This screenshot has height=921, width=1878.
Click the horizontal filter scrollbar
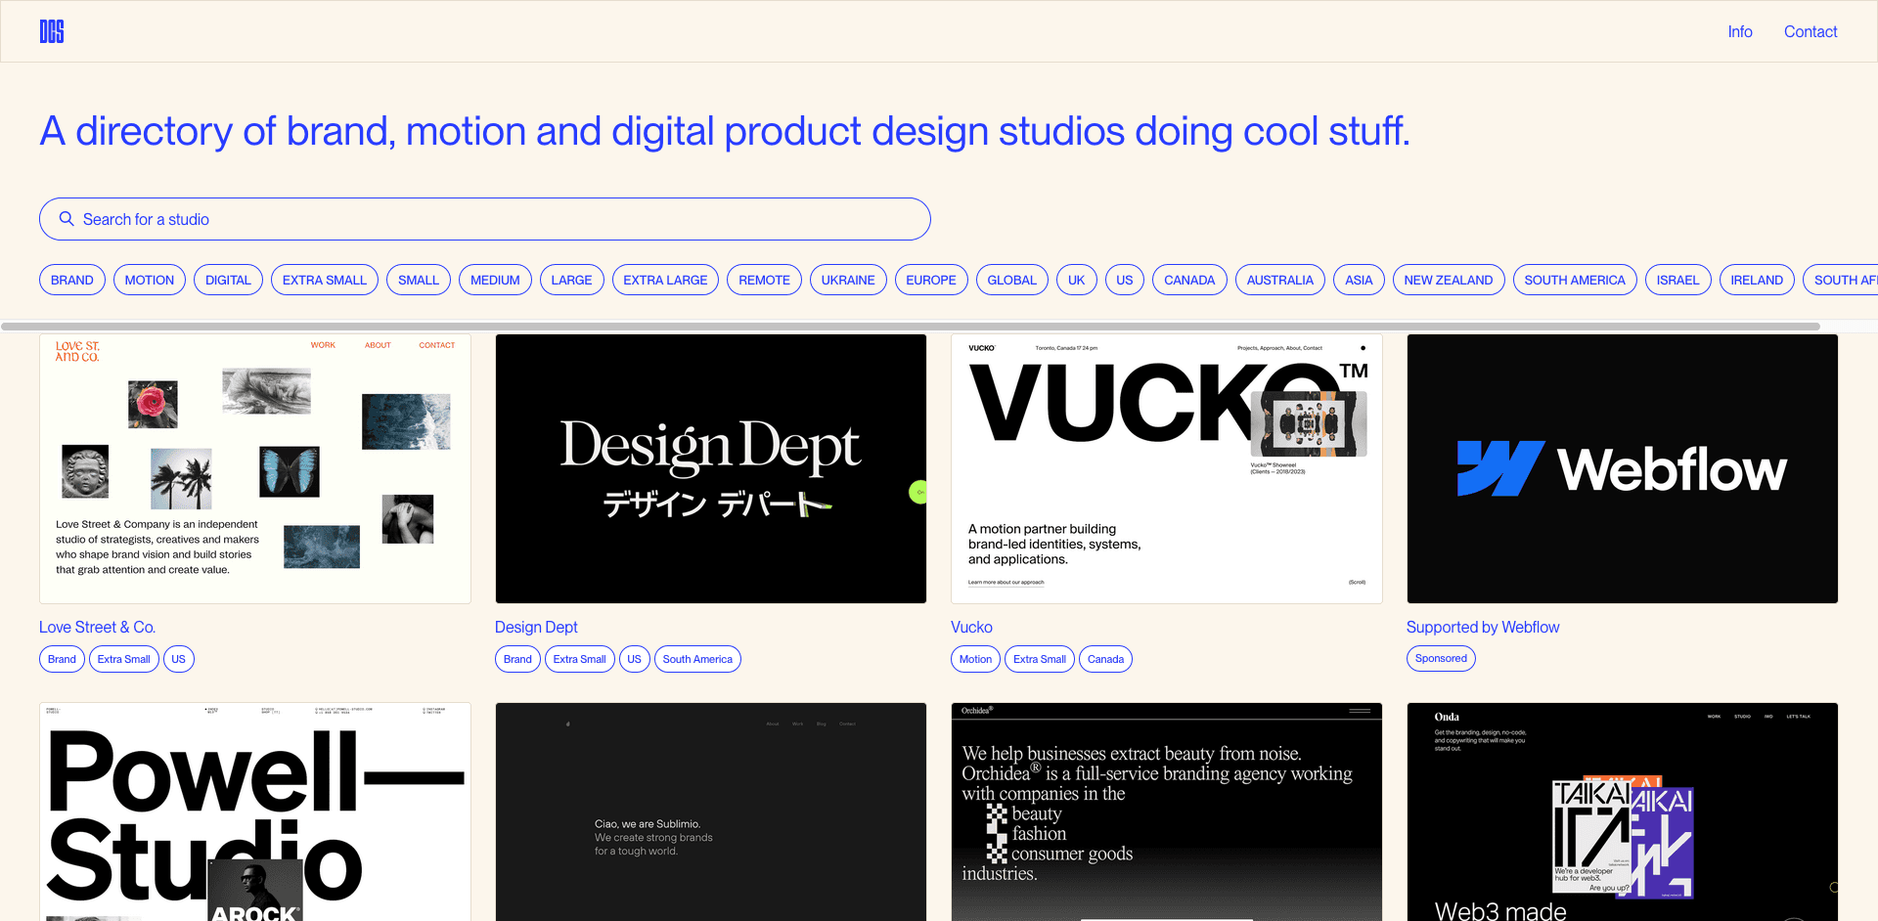(x=910, y=327)
